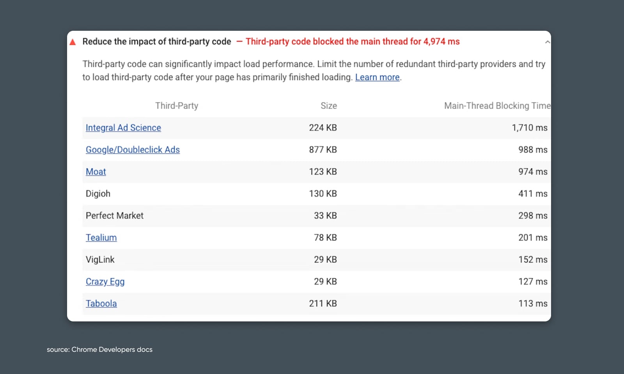Click the red warning triangle icon

(73, 42)
